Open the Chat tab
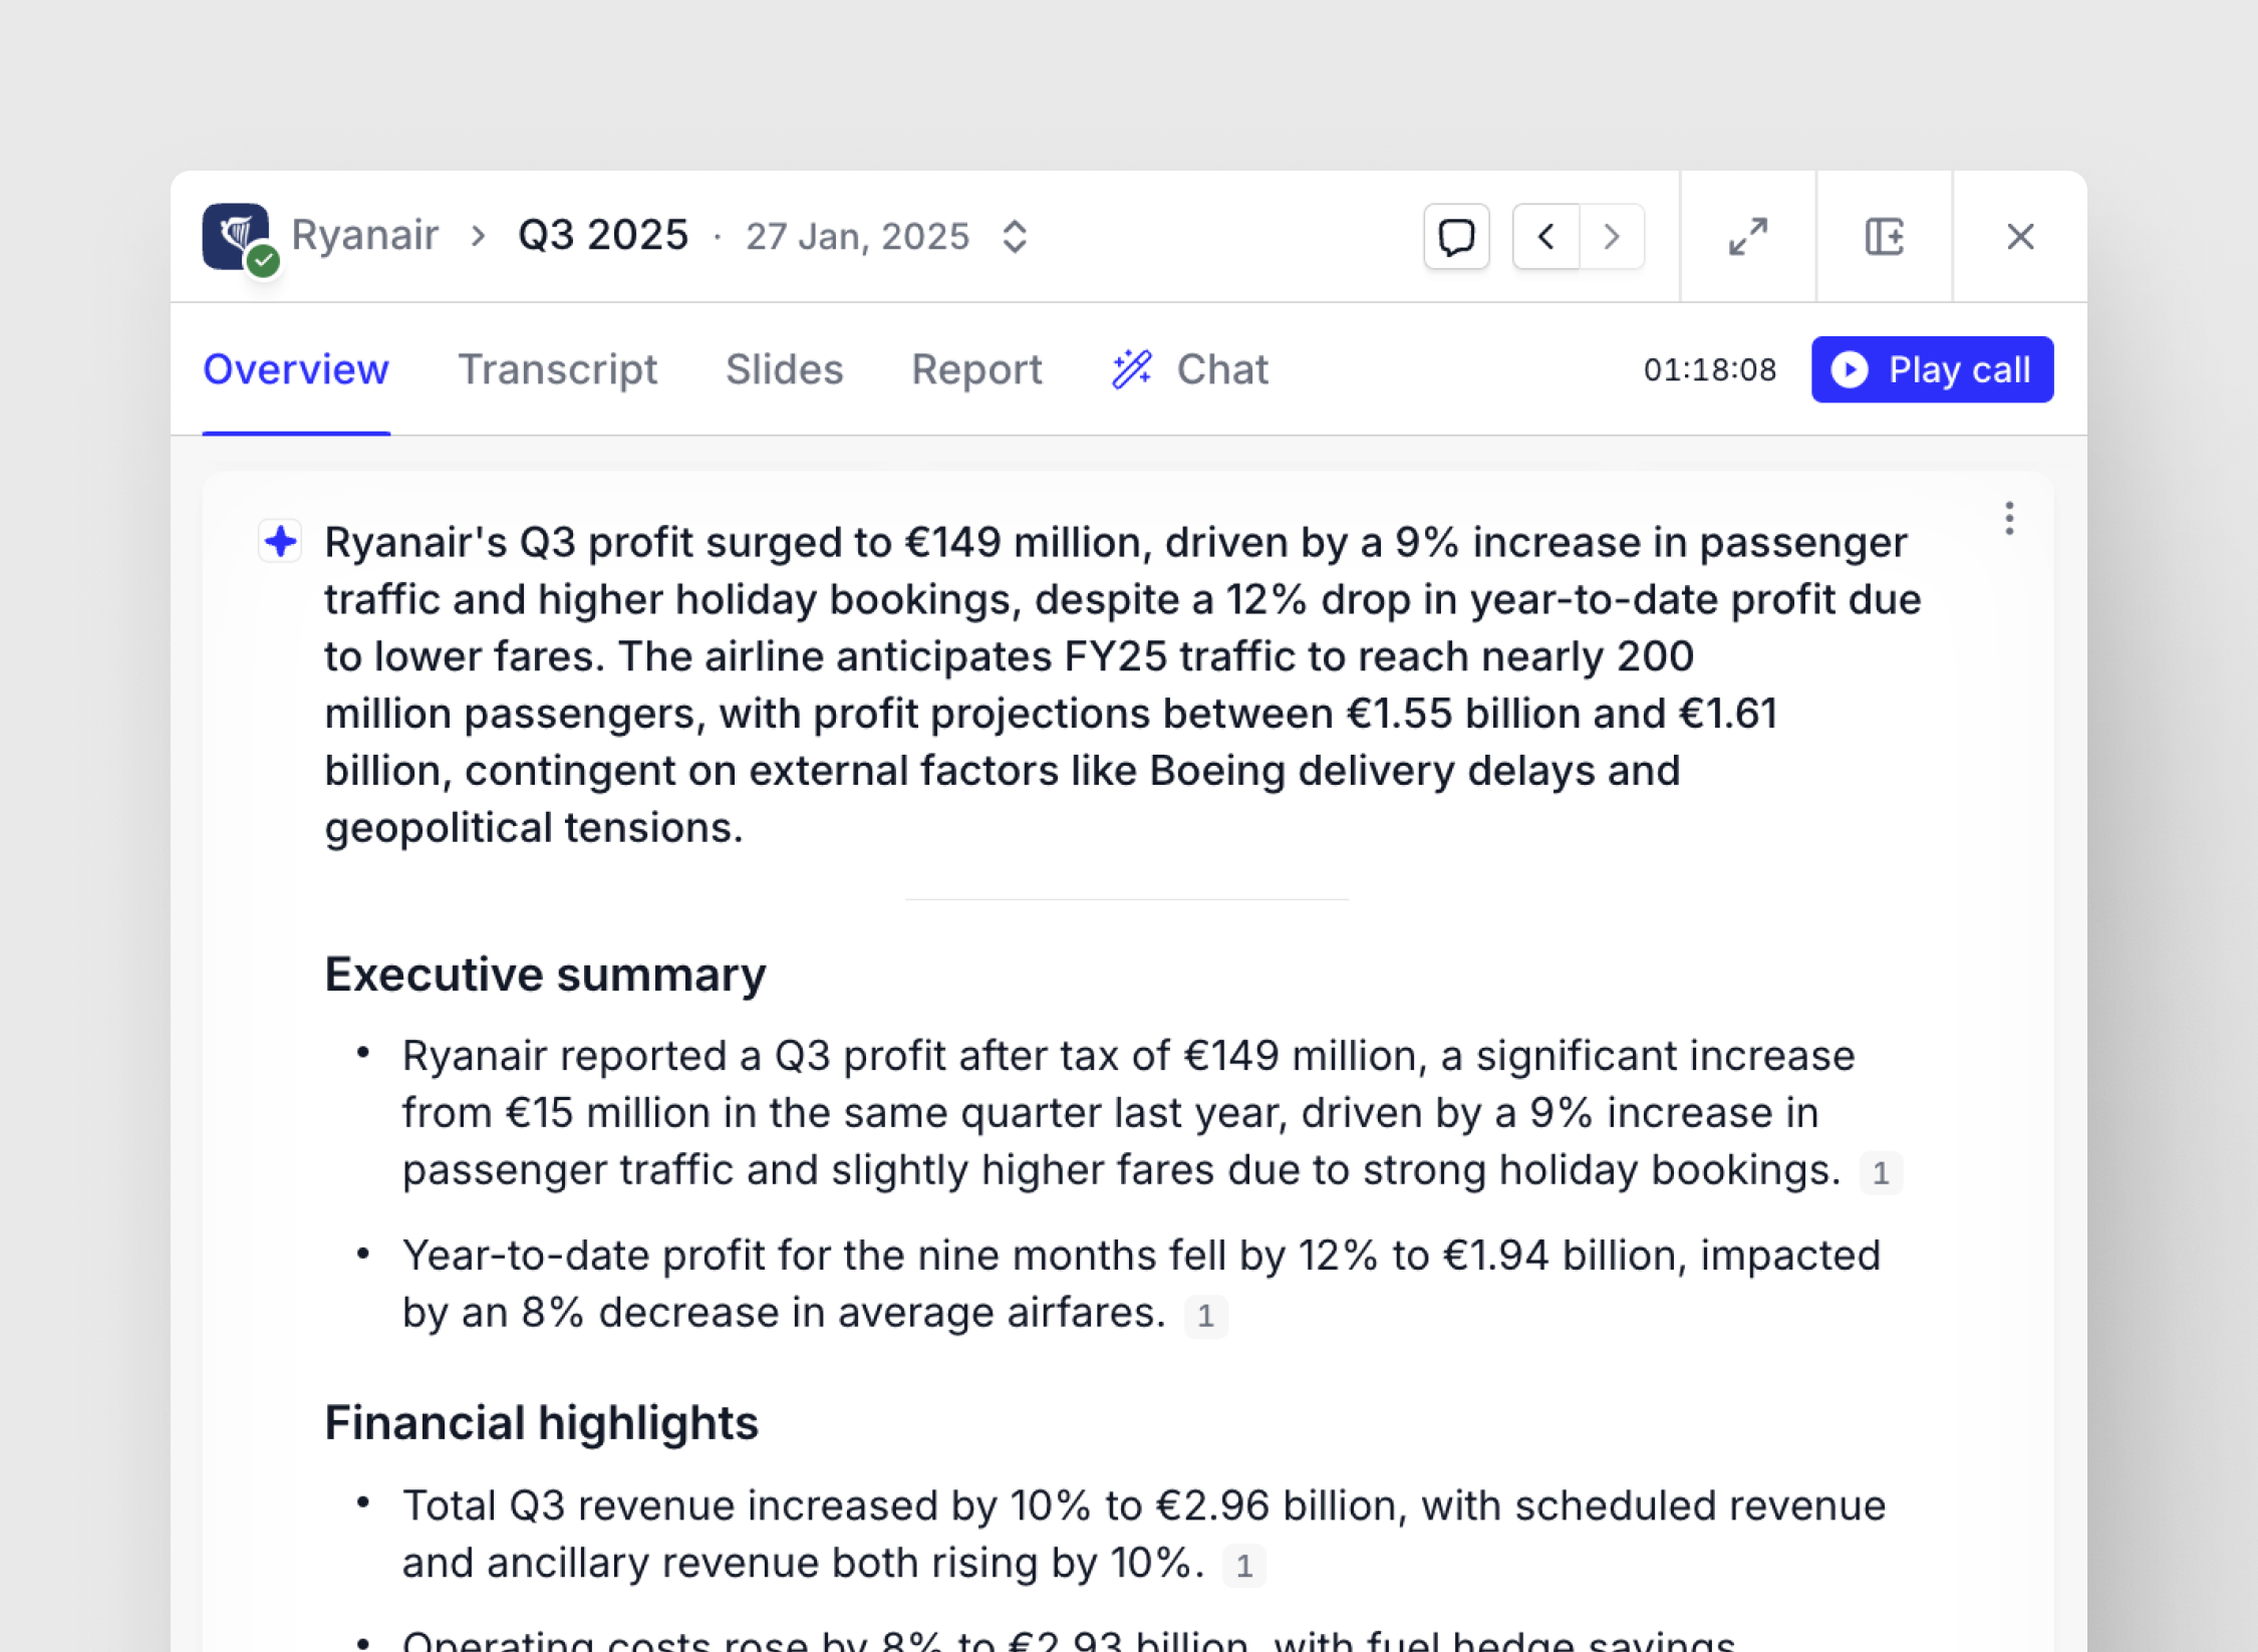The image size is (2258, 1652). (x=1190, y=370)
